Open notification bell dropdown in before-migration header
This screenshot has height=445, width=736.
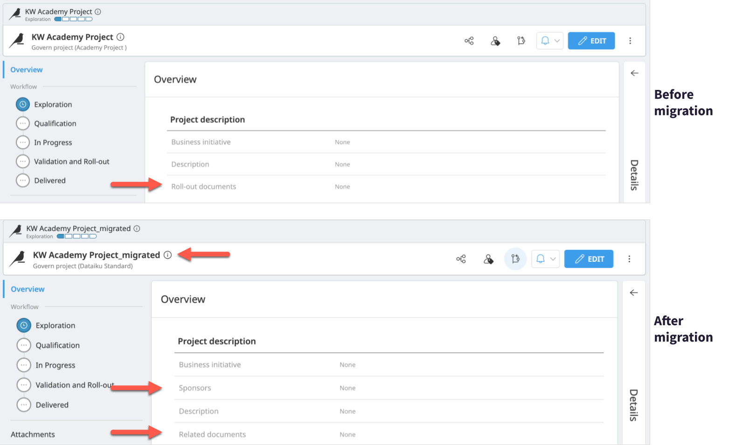(550, 41)
